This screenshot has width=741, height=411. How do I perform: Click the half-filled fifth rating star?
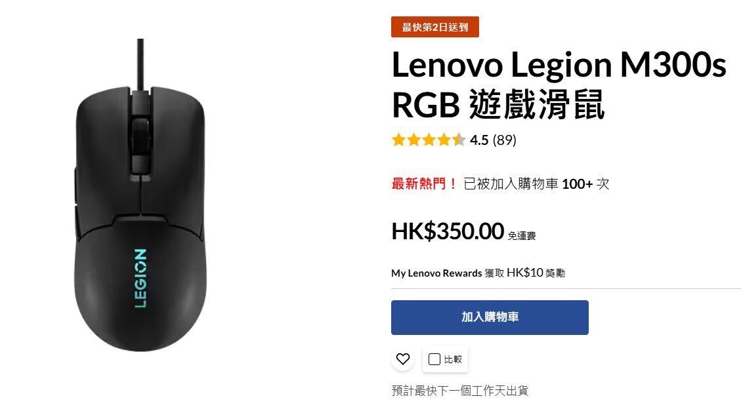point(459,140)
